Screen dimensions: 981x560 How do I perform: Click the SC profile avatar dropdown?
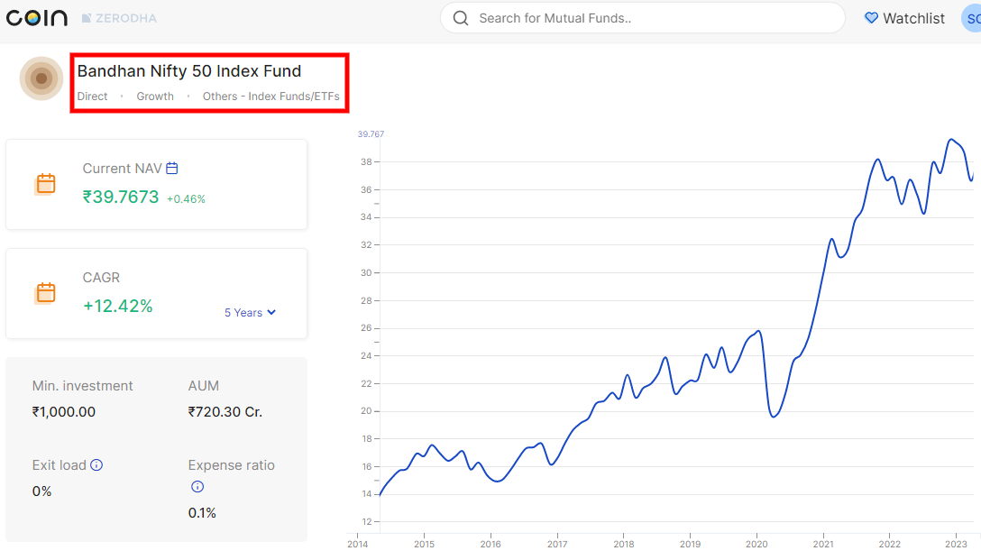tap(973, 17)
